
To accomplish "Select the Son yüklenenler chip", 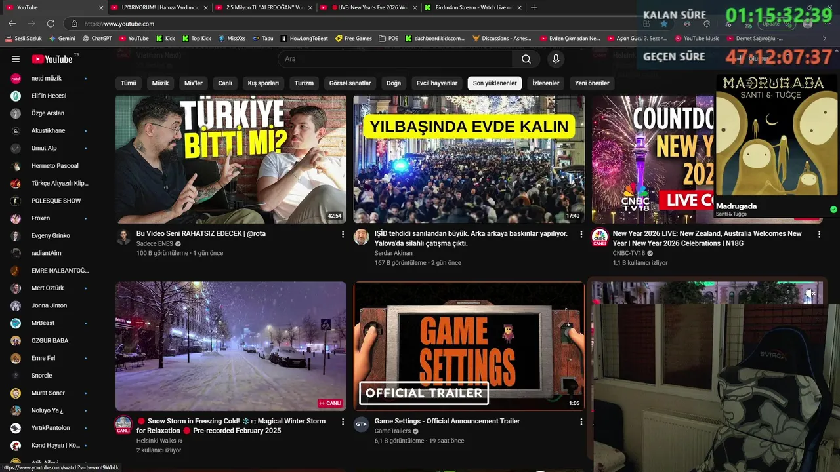I will tap(495, 83).
